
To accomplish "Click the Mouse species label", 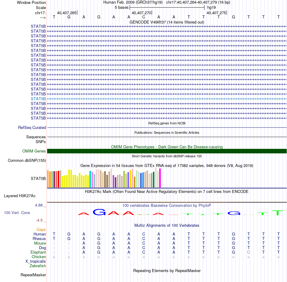I will (x=40, y=243).
